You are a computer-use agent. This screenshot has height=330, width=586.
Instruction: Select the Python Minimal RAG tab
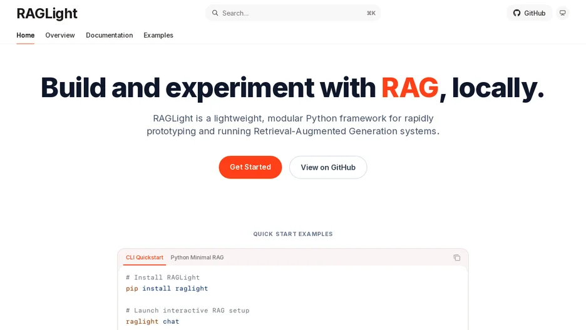(197, 257)
